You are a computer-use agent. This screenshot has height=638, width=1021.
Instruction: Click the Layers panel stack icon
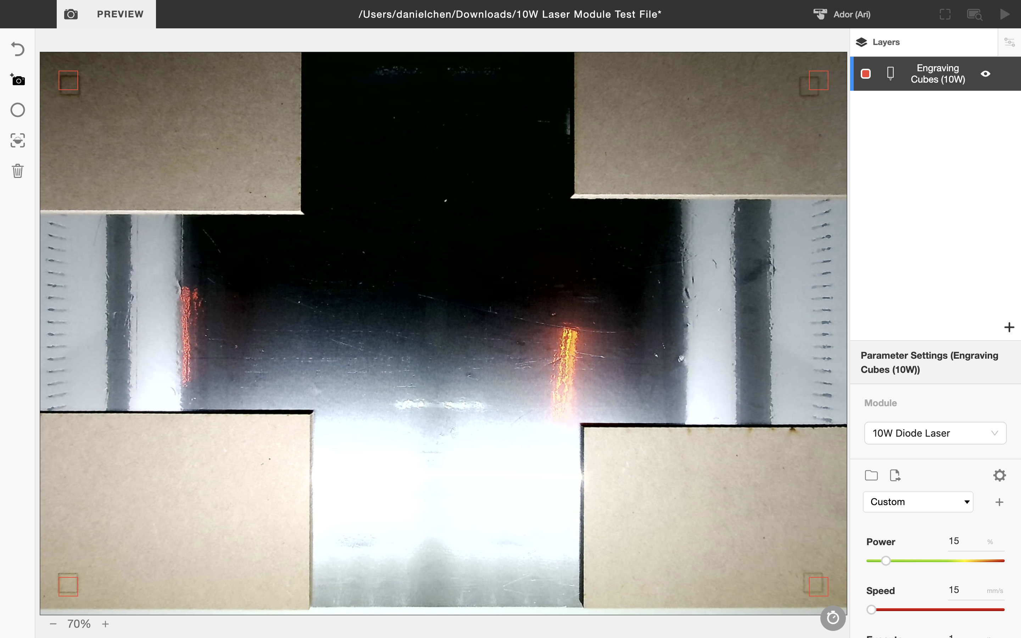coord(861,42)
